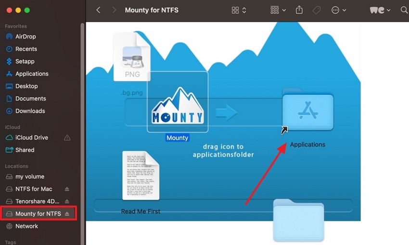
Task: Open the Finder search magnifier
Action: point(404,10)
